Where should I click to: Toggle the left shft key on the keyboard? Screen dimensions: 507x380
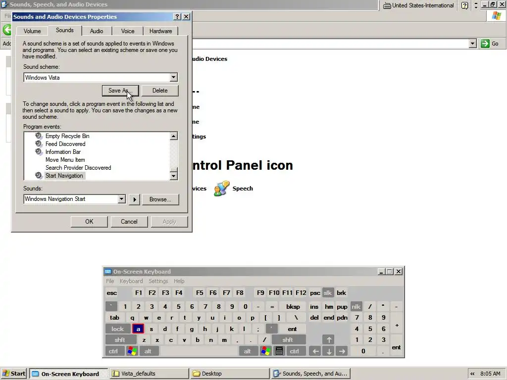click(120, 340)
